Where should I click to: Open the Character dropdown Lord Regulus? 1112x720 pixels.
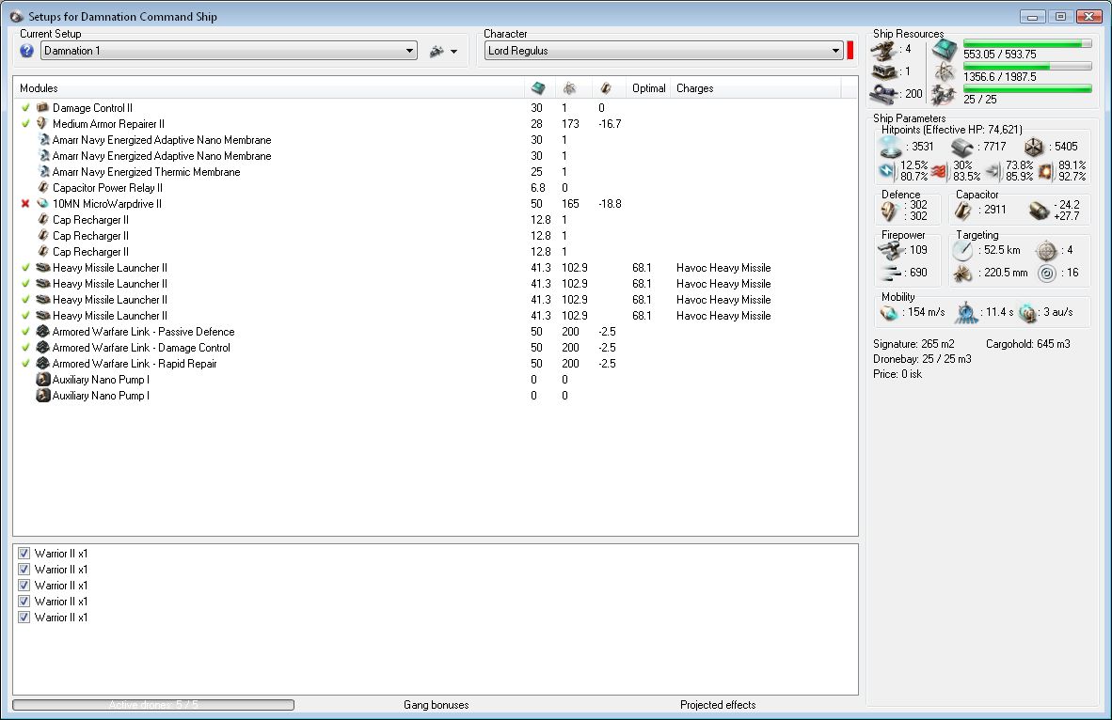tap(663, 51)
